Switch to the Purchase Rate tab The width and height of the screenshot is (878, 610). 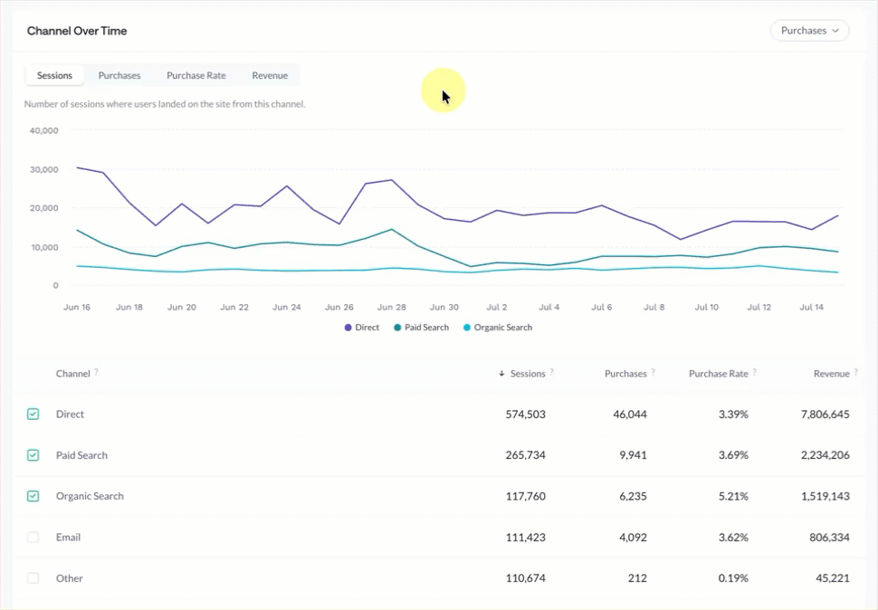pos(196,75)
